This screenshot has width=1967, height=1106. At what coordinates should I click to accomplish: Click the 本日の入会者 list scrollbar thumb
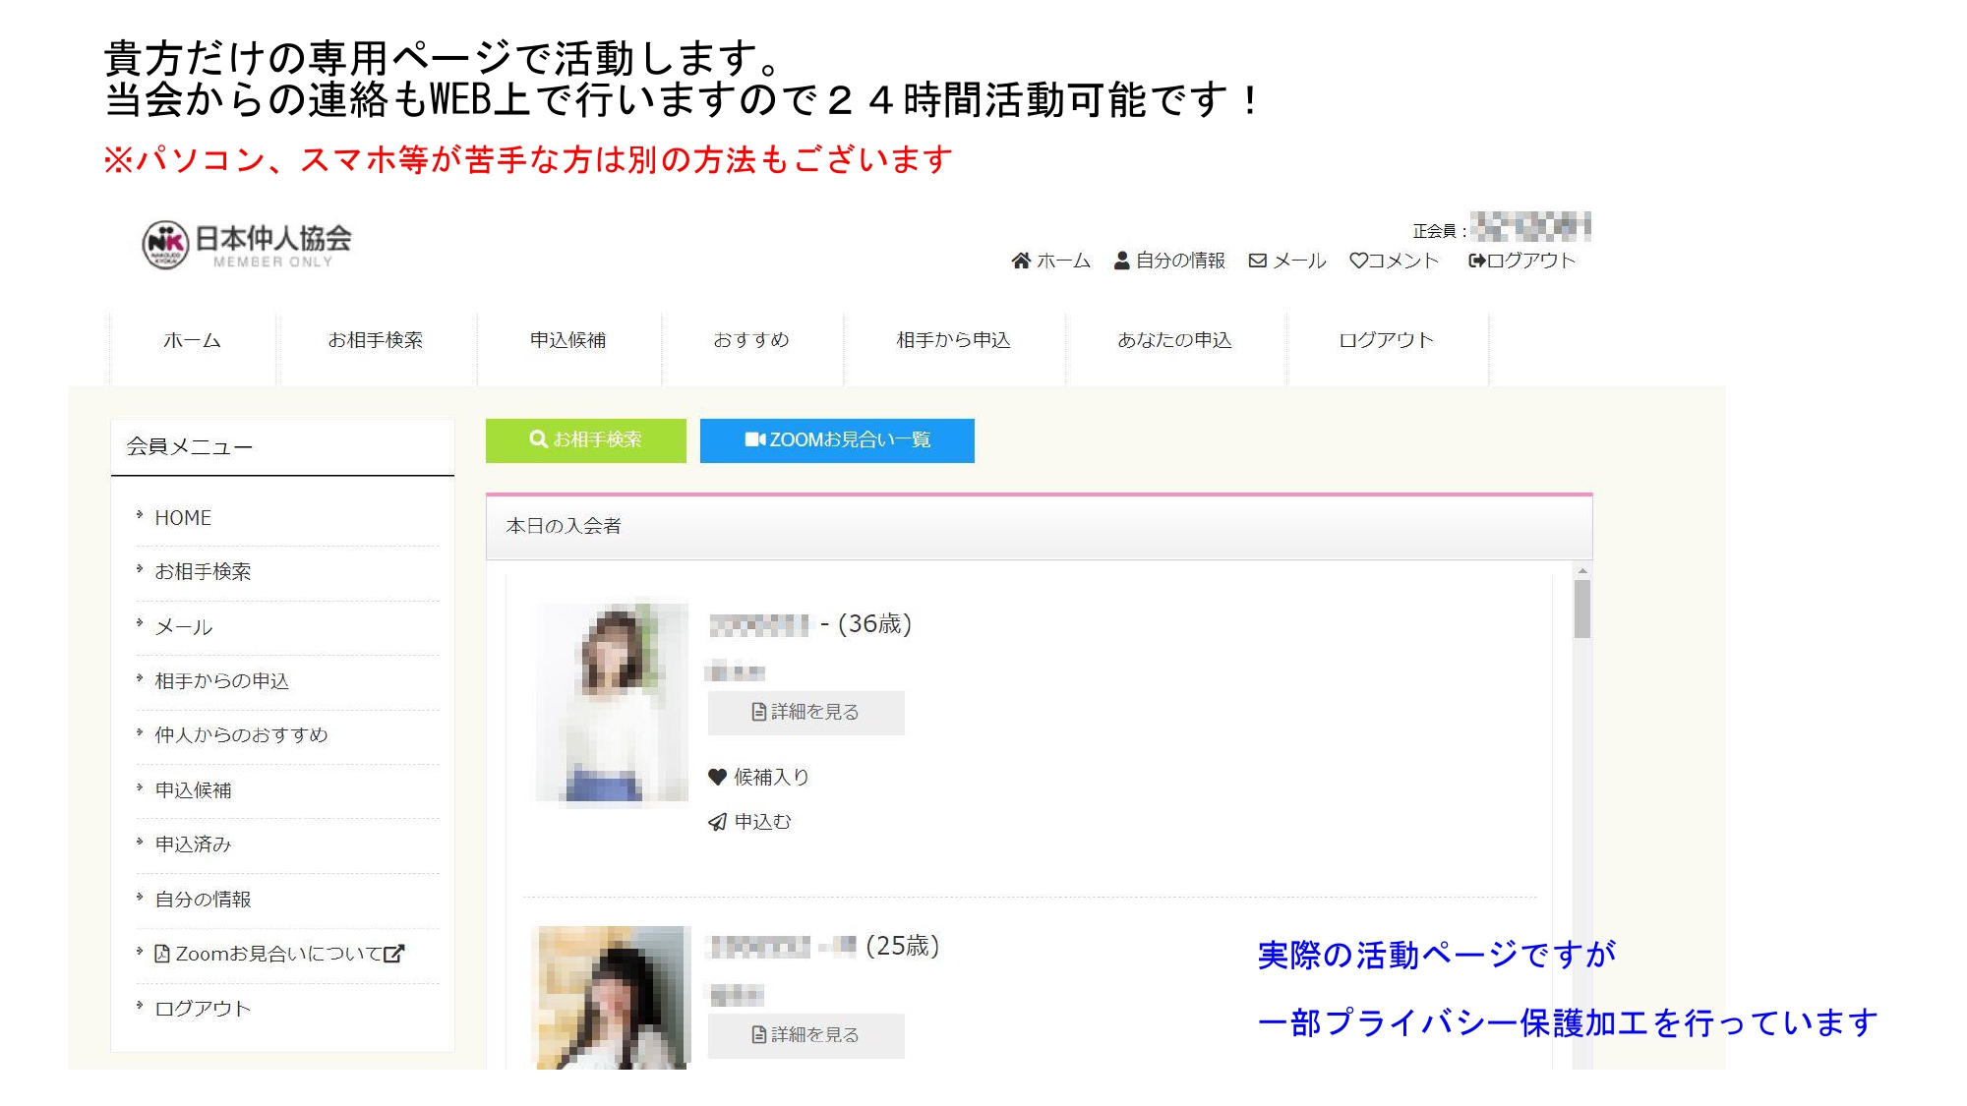tap(1582, 609)
